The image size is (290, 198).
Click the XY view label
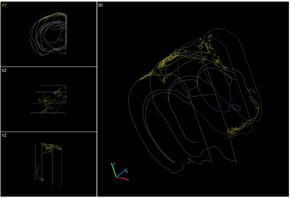(x=4, y=5)
